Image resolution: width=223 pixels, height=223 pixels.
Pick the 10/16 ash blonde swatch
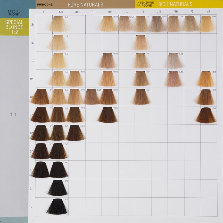[175, 60]
